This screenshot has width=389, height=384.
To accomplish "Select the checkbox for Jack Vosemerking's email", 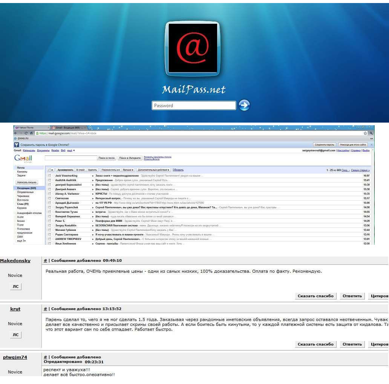I will 50,176.
